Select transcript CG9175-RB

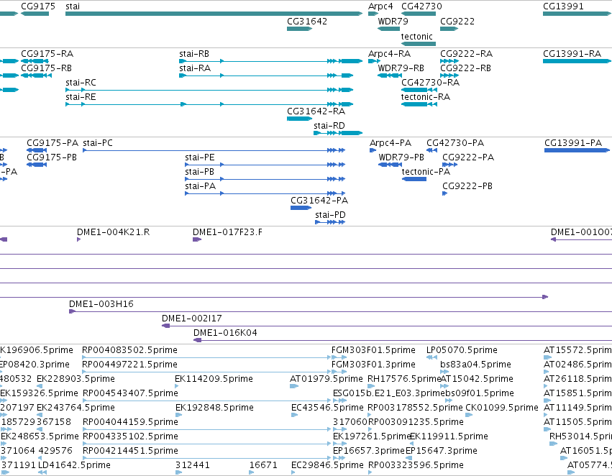[x=36, y=75]
